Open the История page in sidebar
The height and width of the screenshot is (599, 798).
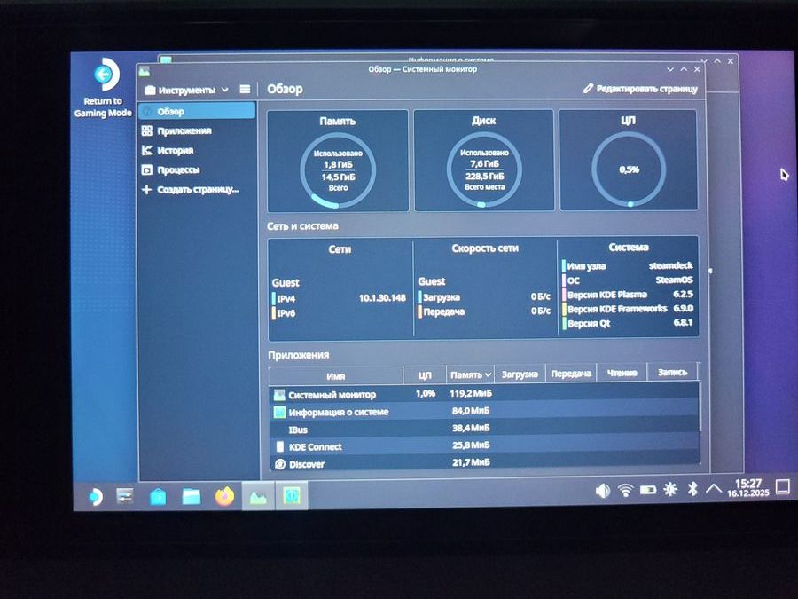pyautogui.click(x=175, y=151)
